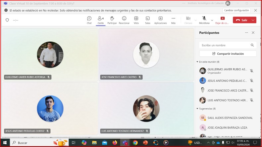Leave the meeting with Salir
This screenshot has height=147, width=262.
241,20
